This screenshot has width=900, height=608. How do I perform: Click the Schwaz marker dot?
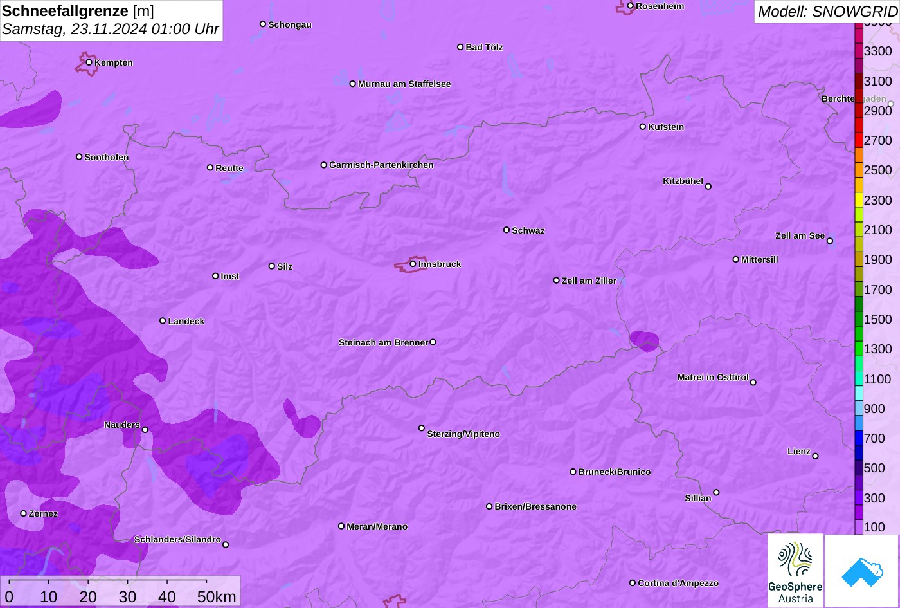pyautogui.click(x=507, y=230)
